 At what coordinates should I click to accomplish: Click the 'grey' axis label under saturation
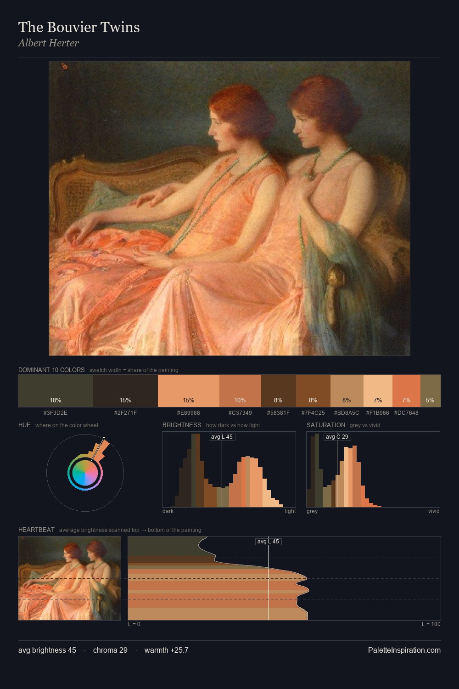pos(312,511)
